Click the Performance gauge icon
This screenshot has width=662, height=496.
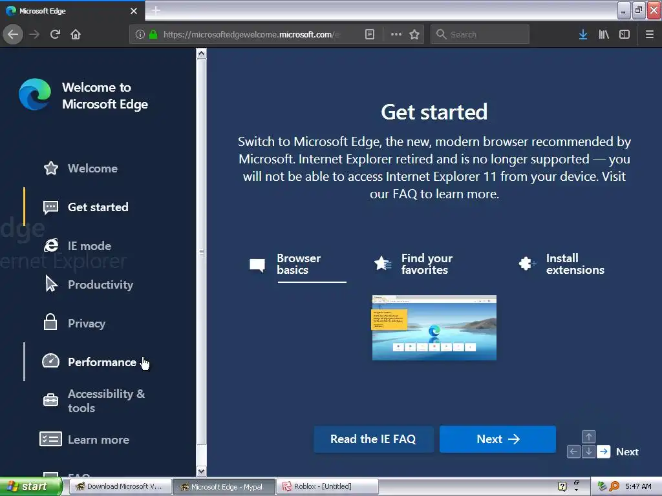(x=50, y=360)
